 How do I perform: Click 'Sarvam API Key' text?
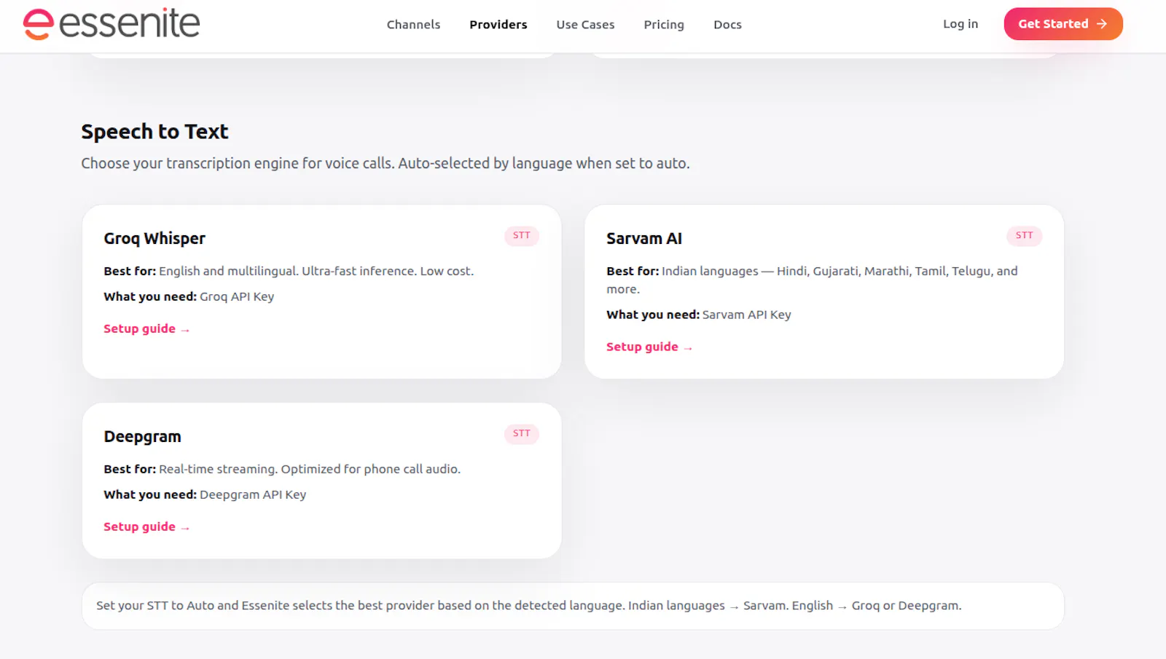coord(746,315)
